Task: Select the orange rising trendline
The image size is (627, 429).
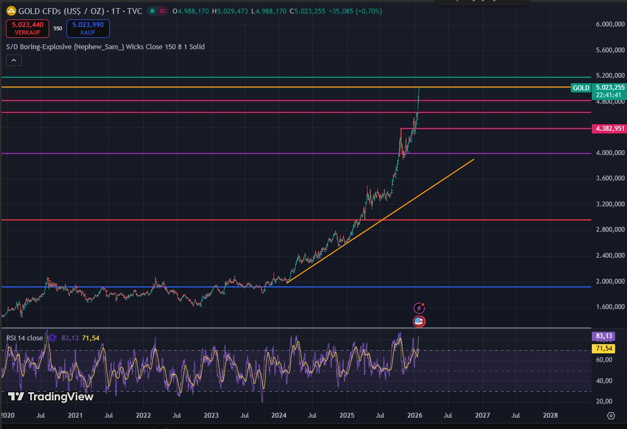Action: 381,220
